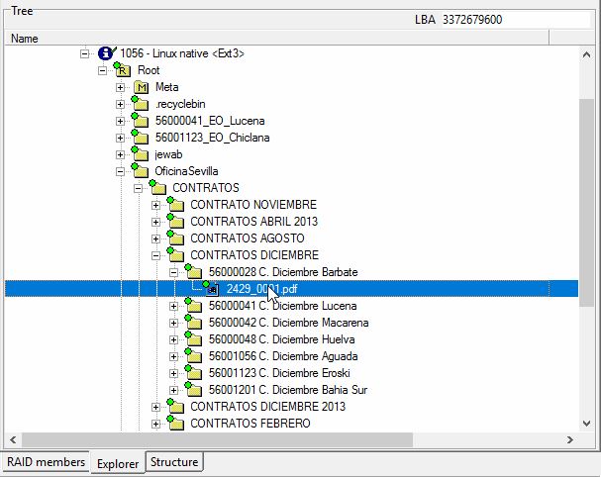601x477 pixels.
Task: Click the CONTRATOS AGOSTO folder icon
Action: click(x=175, y=238)
